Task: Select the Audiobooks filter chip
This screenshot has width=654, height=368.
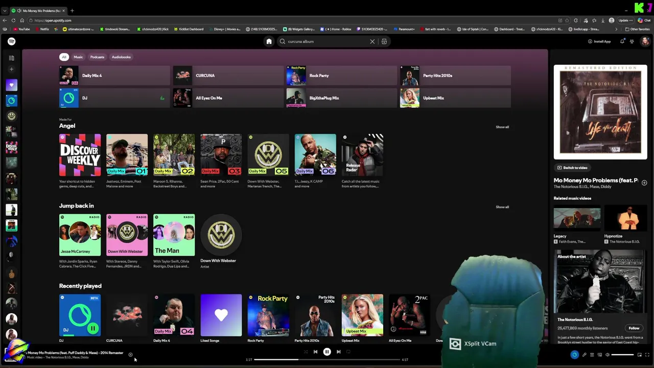Action: [x=121, y=57]
